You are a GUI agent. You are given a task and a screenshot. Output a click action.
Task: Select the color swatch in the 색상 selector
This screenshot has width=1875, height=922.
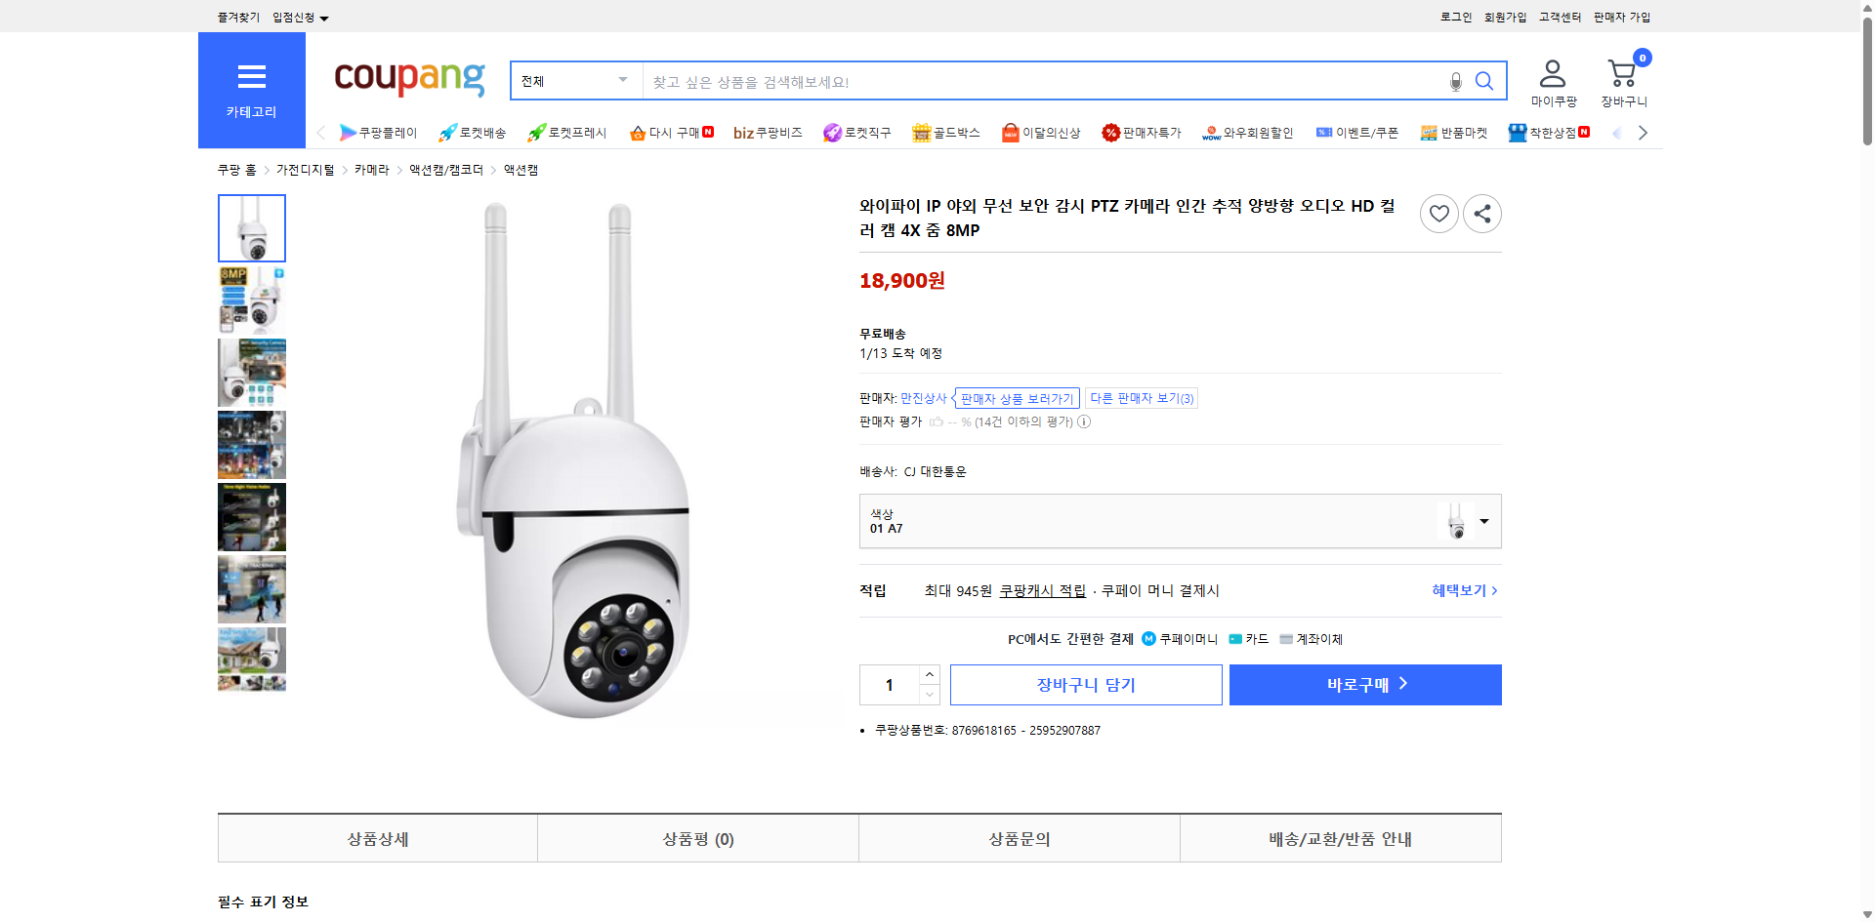point(1456,521)
